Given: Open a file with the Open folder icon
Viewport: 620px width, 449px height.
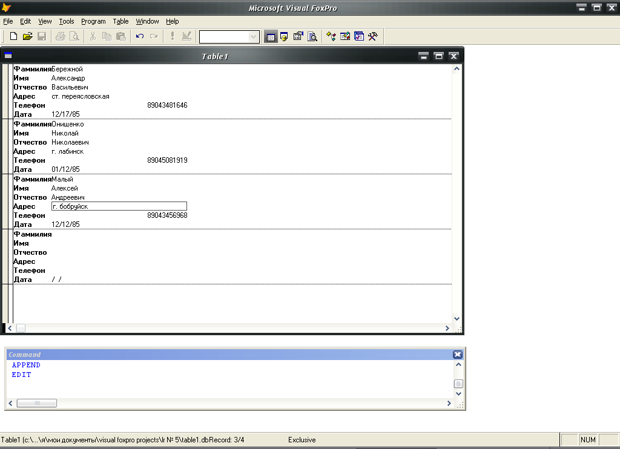Looking at the screenshot, I should 27,36.
